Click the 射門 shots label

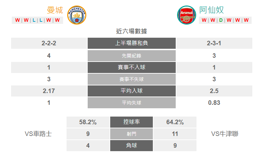131,134
